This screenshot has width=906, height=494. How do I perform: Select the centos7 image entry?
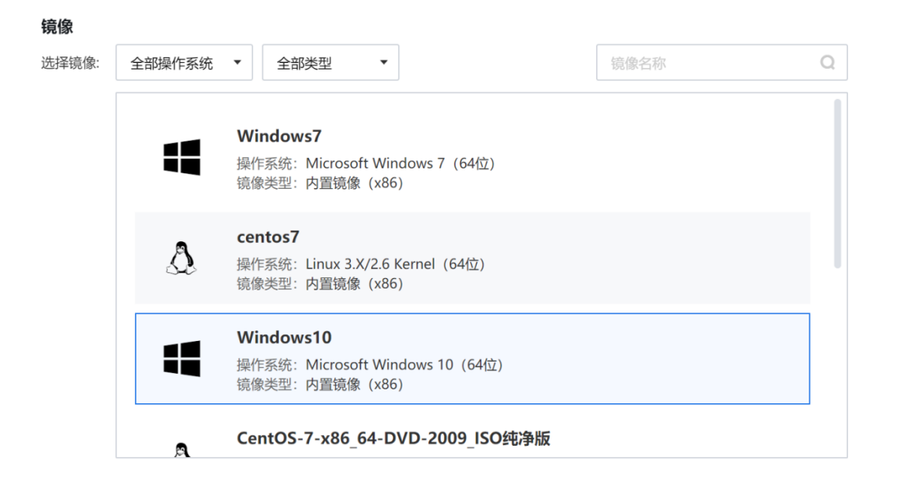tap(472, 258)
